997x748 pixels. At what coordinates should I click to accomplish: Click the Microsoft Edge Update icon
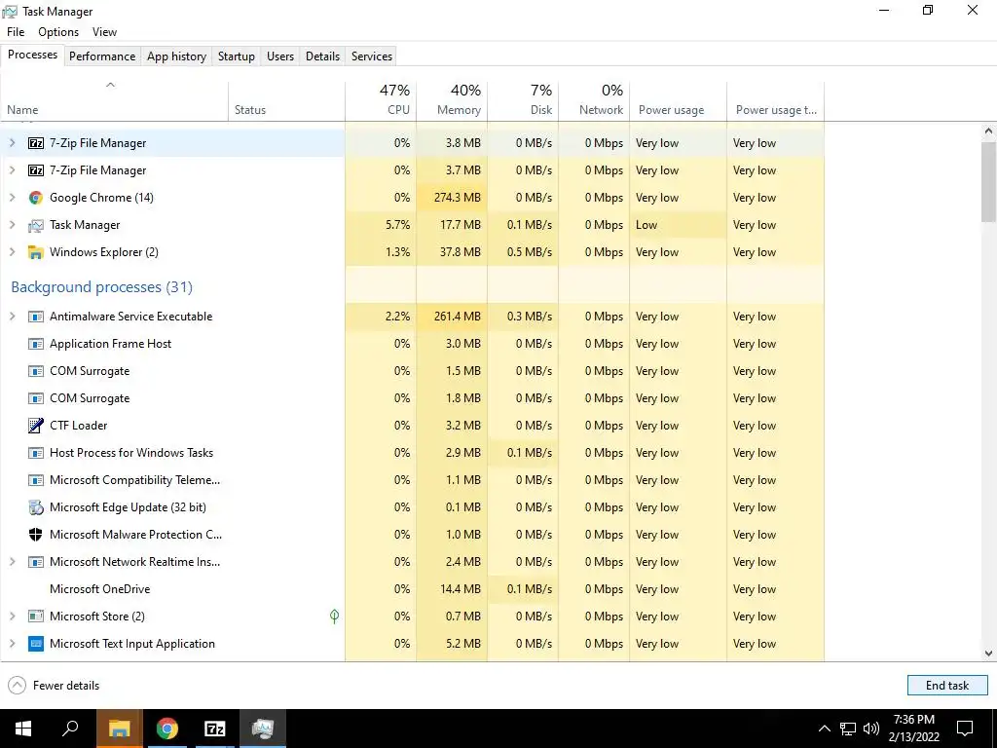click(36, 507)
